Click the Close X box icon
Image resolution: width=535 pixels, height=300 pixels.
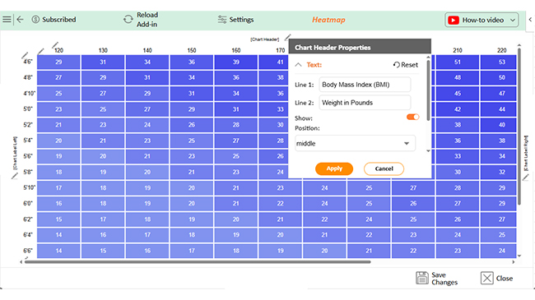(x=487, y=278)
